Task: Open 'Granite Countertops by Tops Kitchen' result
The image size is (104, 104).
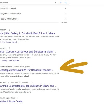Action: pyautogui.click(x=28, y=86)
